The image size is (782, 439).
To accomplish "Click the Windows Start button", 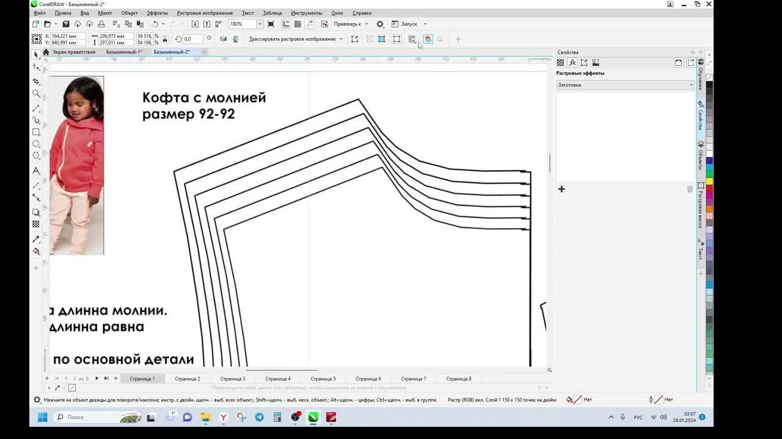I will (42, 417).
